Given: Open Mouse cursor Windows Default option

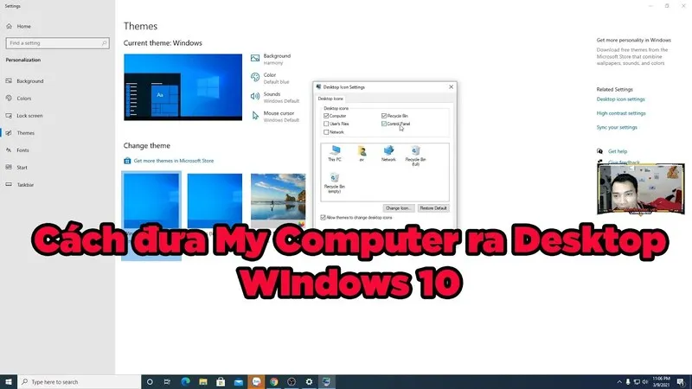Looking at the screenshot, I should pyautogui.click(x=275, y=117).
